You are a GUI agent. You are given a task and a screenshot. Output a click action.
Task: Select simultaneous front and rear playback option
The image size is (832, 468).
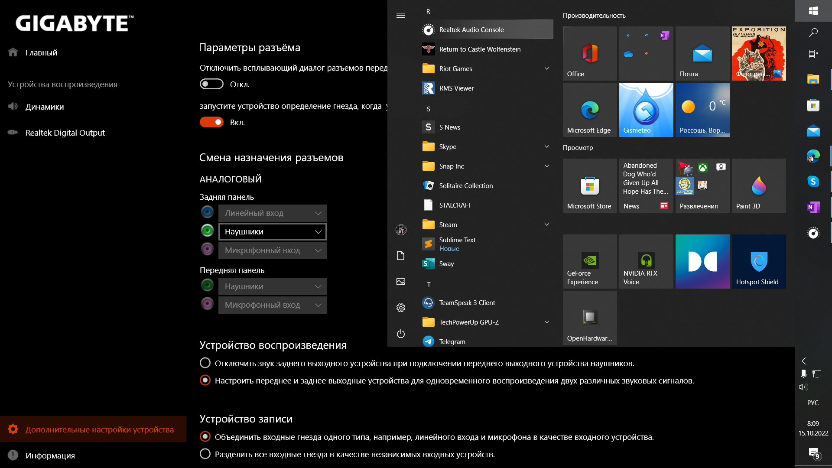[205, 380]
